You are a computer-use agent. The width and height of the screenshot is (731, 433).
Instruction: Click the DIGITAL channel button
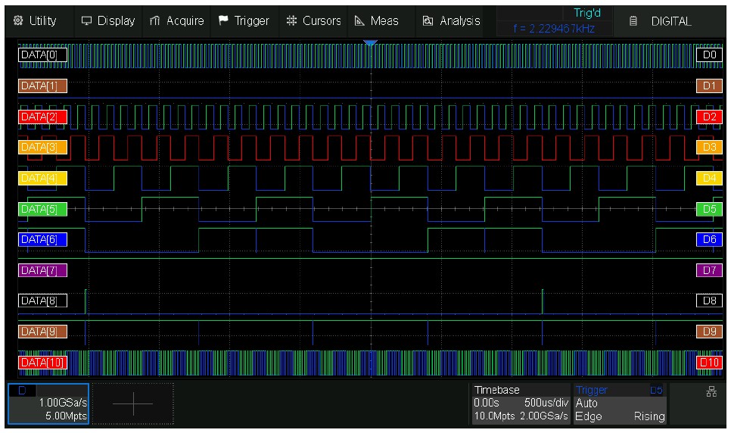(663, 21)
